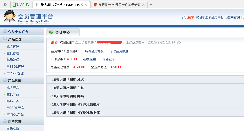Open a new browser tab with plus button
This screenshot has height=131, width=244.
[151, 5]
